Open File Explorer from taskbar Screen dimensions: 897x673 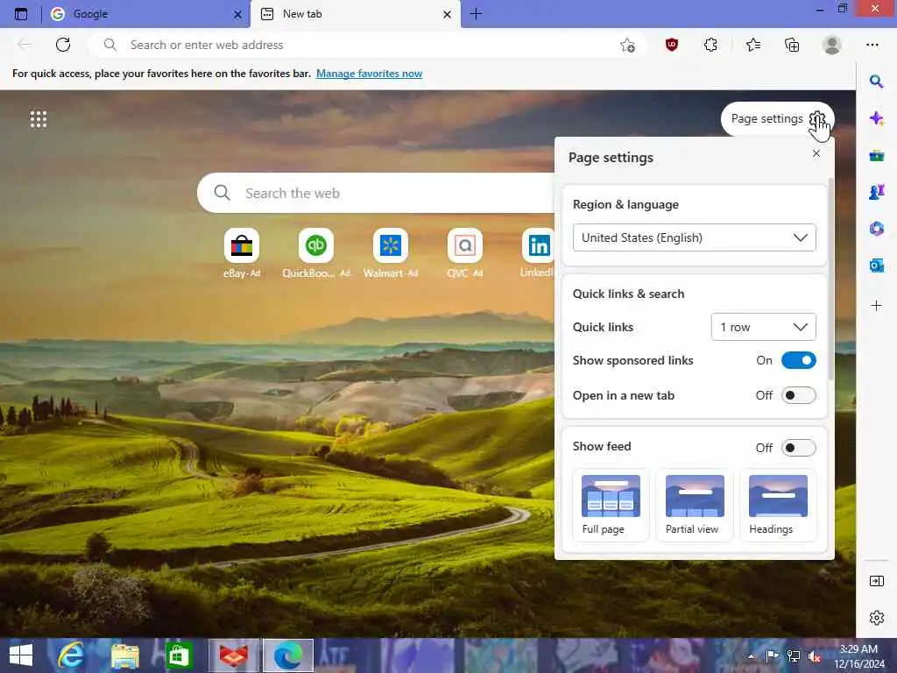coord(124,655)
